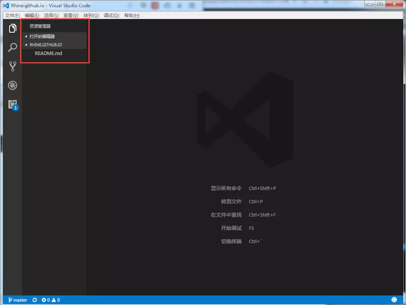
Task: Open the 编辑(E) menu
Action: pos(32,15)
